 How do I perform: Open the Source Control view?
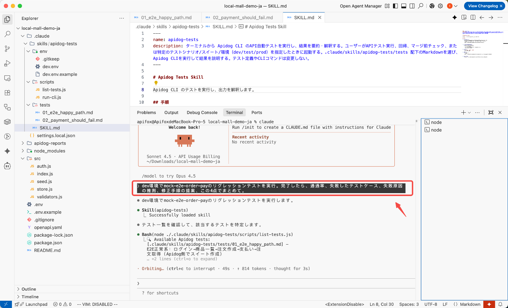7,49
